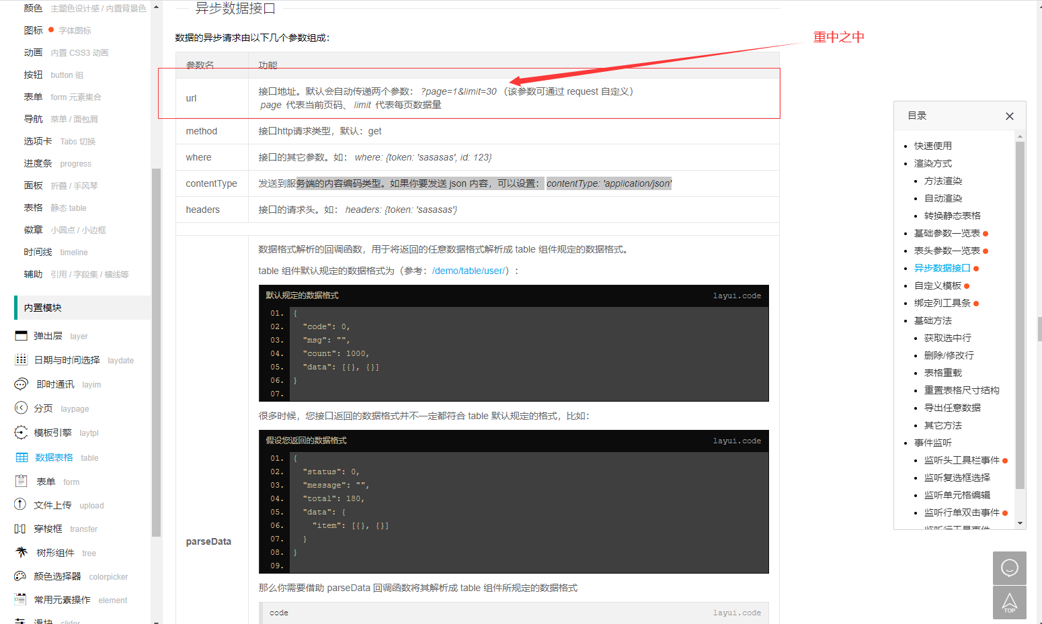This screenshot has height=624, width=1042.
Task: Jump to 转换静态表格 section
Action: pos(952,216)
